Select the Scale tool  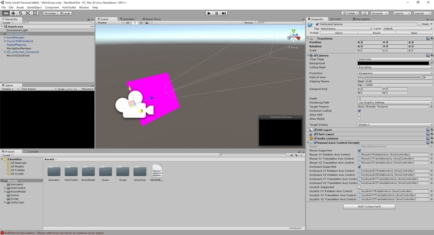28,13
